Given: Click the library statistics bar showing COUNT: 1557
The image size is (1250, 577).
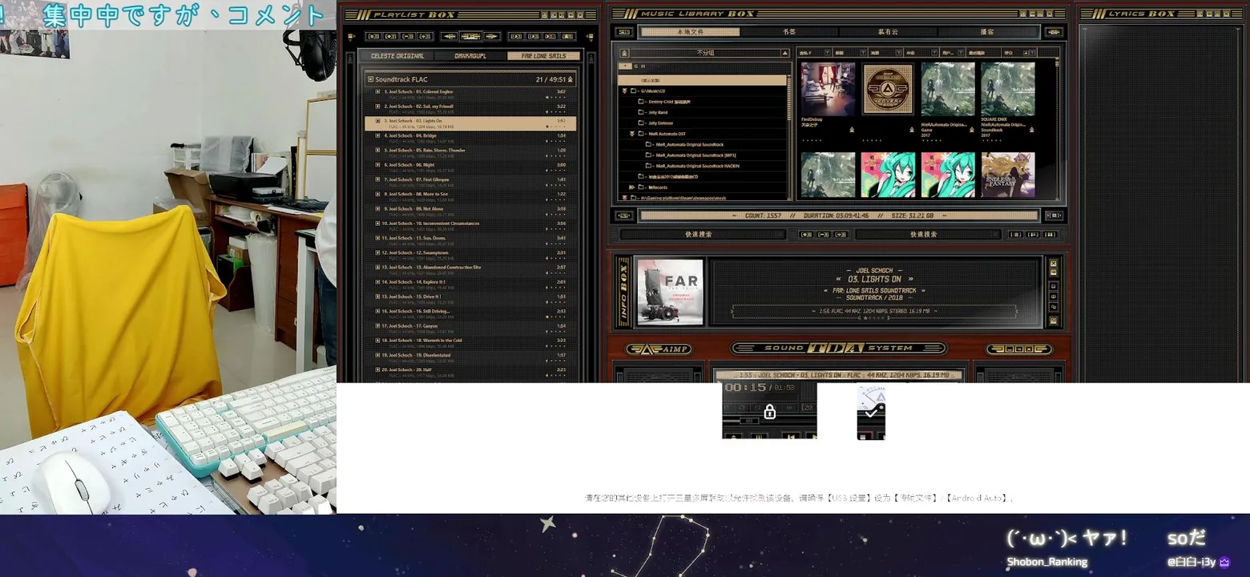Looking at the screenshot, I should coord(840,216).
